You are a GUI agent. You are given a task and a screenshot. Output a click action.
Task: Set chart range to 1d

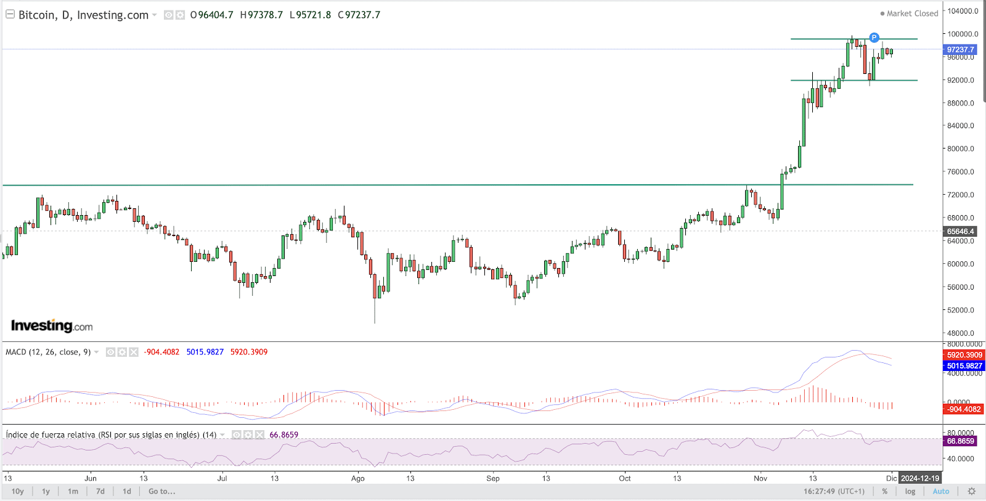coord(127,491)
